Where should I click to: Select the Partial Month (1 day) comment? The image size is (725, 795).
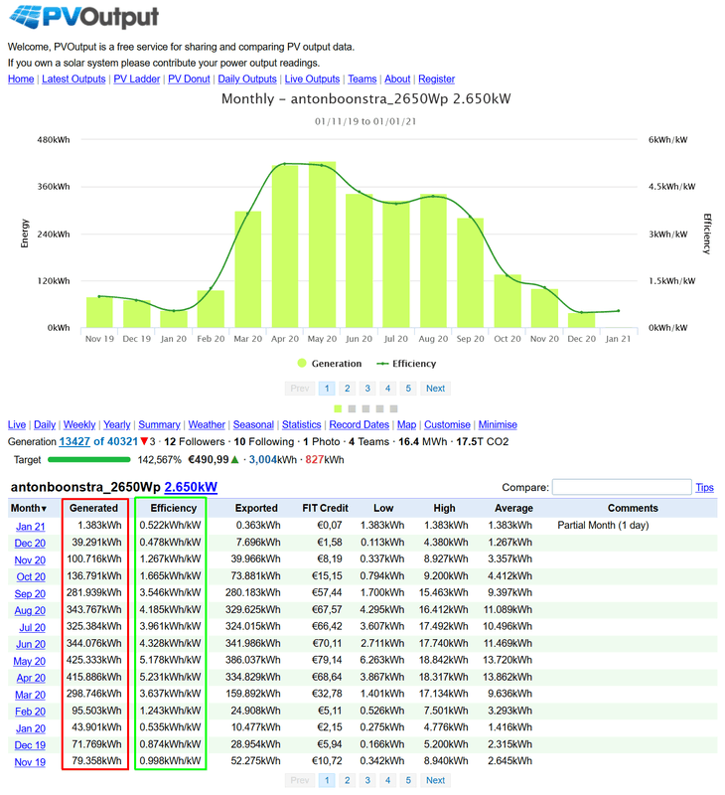click(x=603, y=526)
